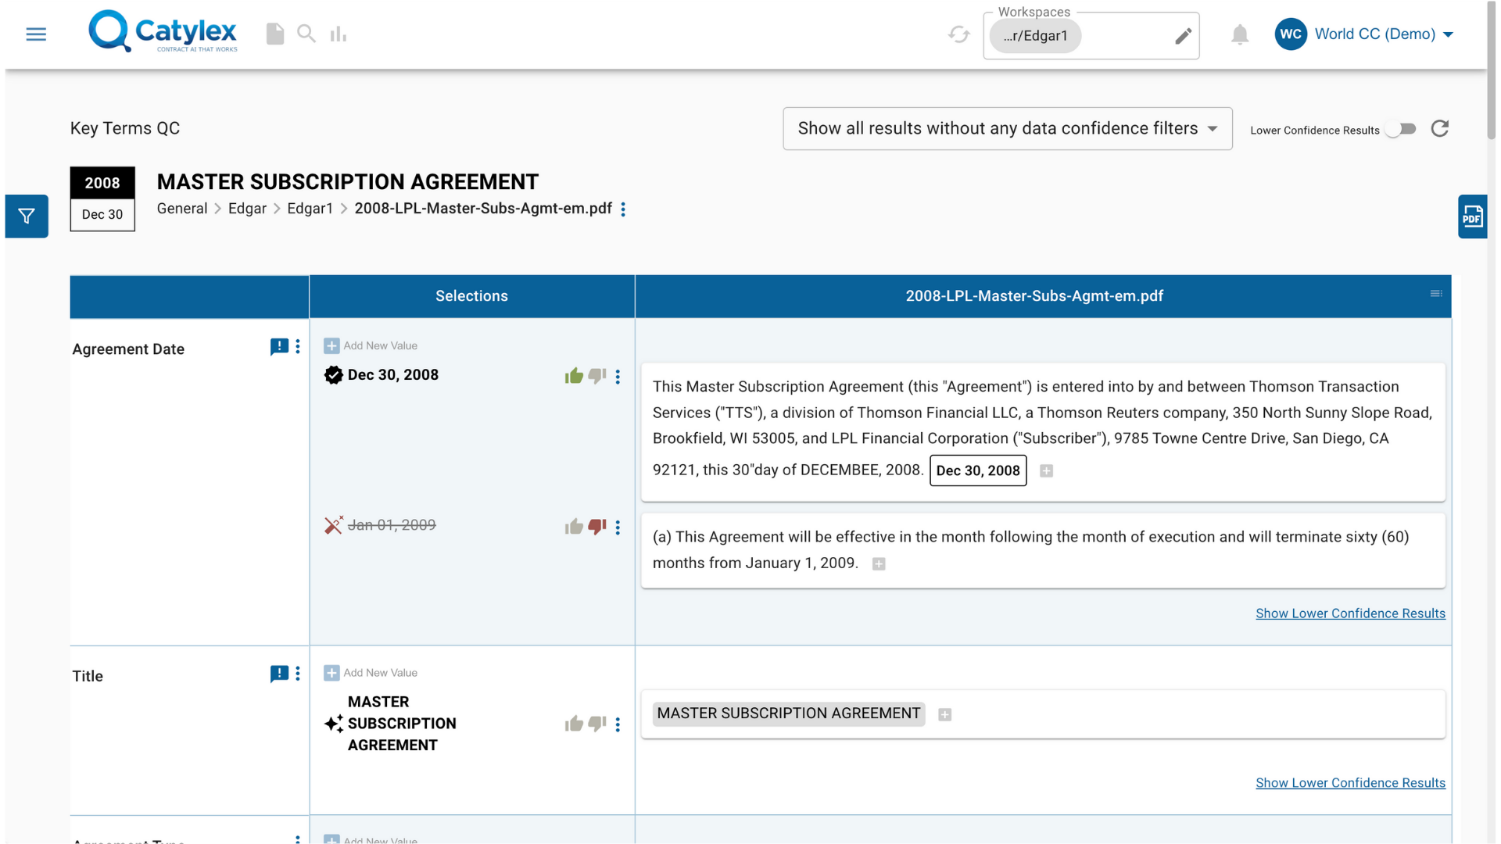Image resolution: width=1501 pixels, height=844 pixels.
Task: Open the more options dots for Title row
Action: (x=298, y=674)
